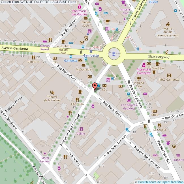The width and height of the screenshot is (184, 184).
Task: Click the red location marker pin
Action: (x=95, y=86)
